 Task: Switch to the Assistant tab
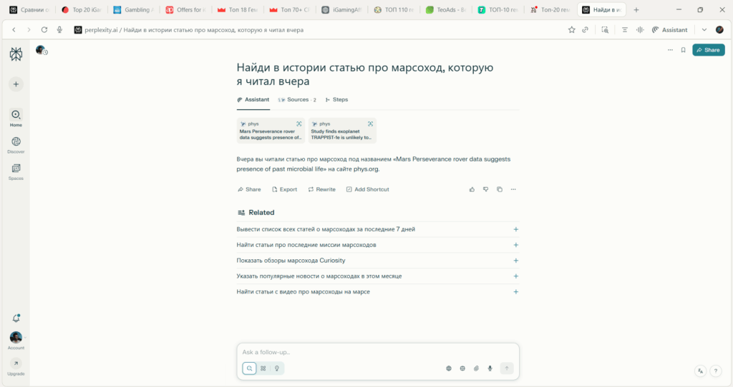click(x=253, y=100)
